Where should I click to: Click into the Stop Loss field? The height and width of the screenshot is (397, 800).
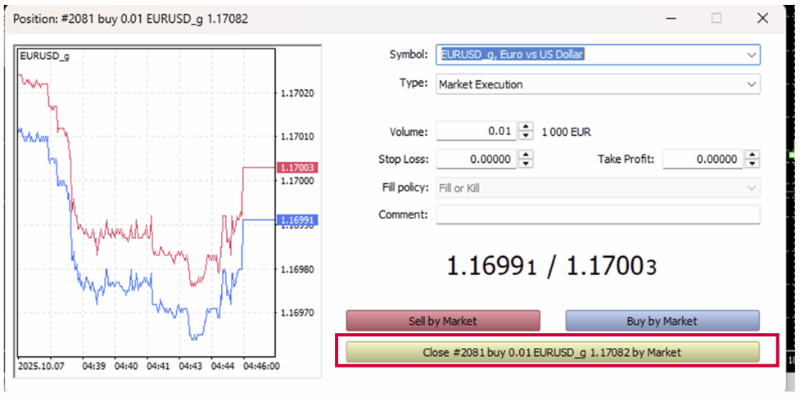click(477, 159)
